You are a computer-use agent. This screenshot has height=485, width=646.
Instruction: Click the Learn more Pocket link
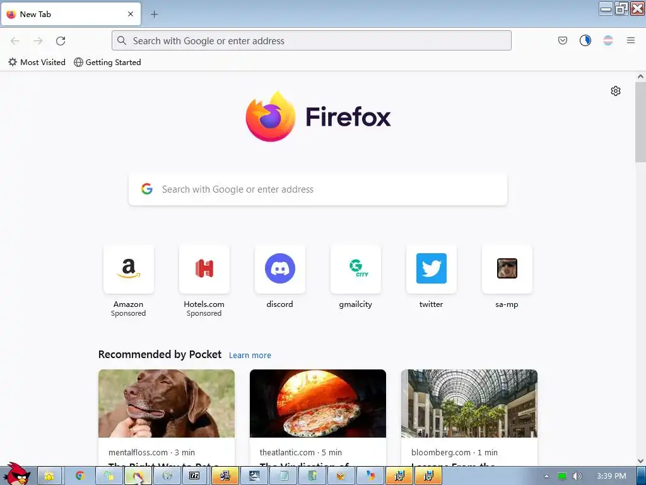250,355
